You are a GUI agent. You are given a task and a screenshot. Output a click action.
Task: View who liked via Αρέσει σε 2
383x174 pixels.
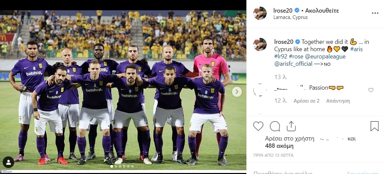(x=306, y=101)
